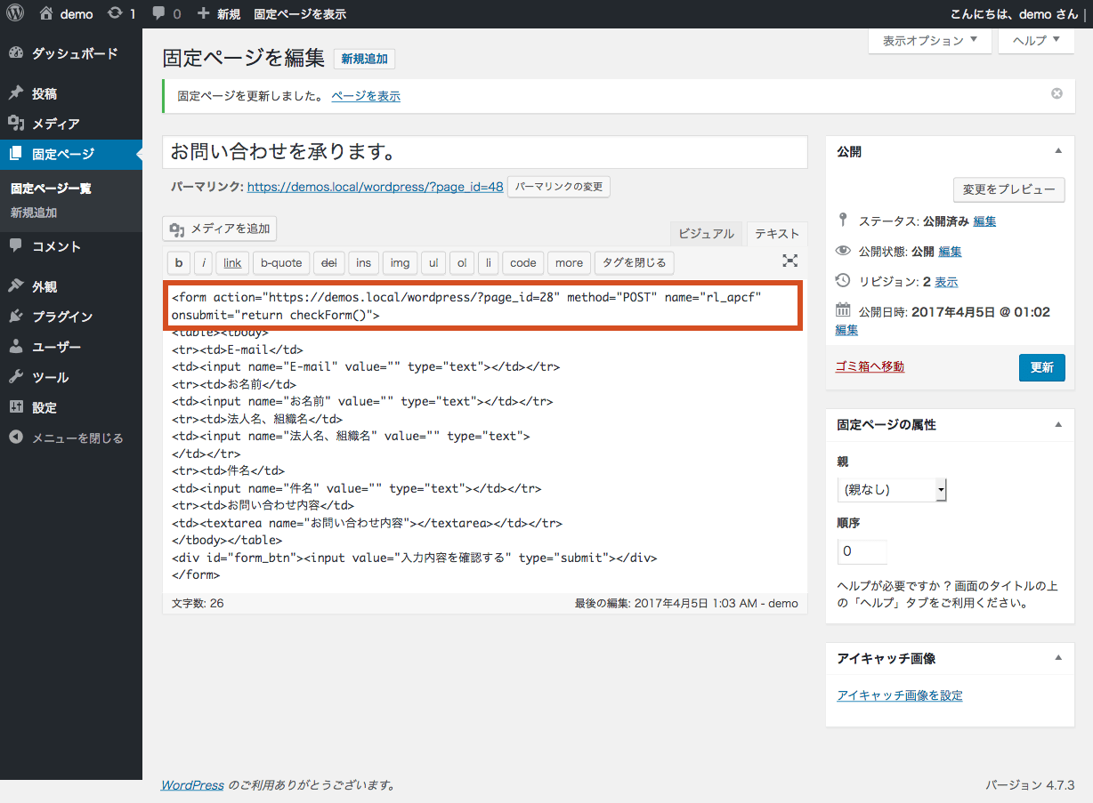Open the WordPress footer link

[192, 785]
